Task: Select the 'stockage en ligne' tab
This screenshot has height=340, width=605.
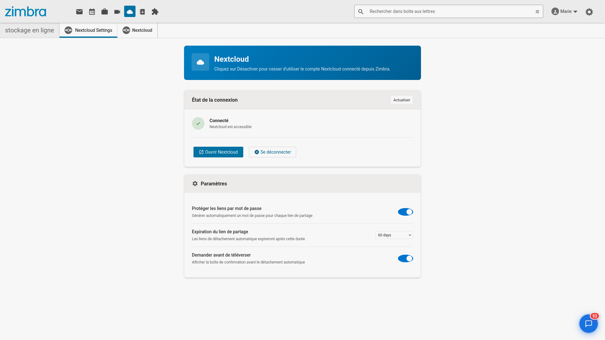Action: [29, 30]
